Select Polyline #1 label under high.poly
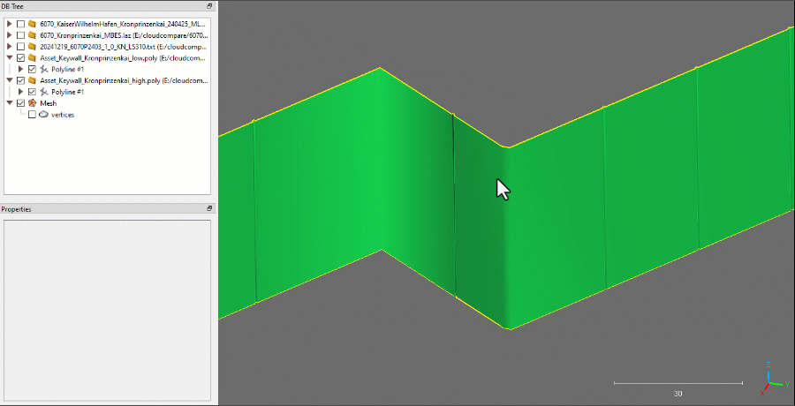 point(67,92)
